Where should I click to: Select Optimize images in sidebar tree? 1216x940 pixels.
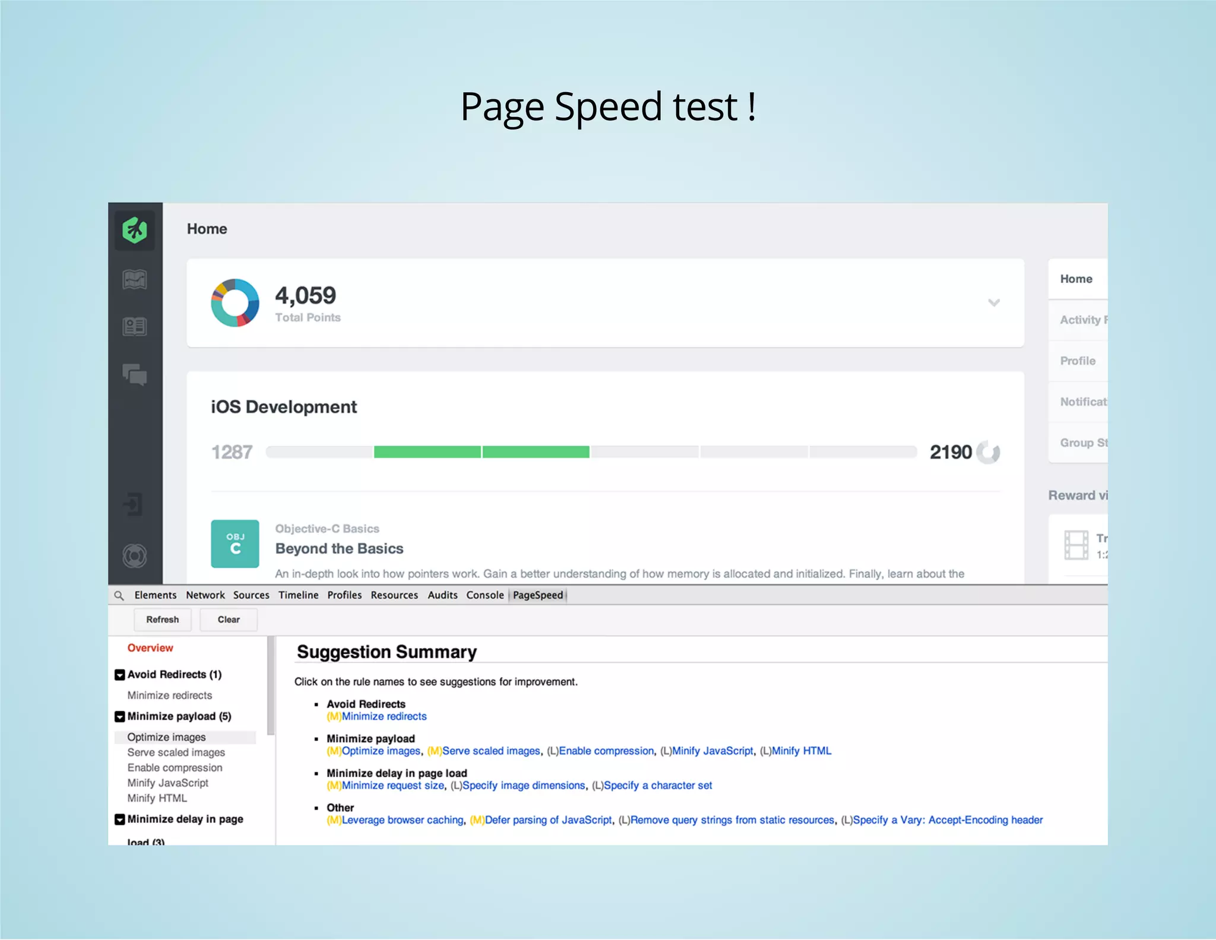(185, 737)
